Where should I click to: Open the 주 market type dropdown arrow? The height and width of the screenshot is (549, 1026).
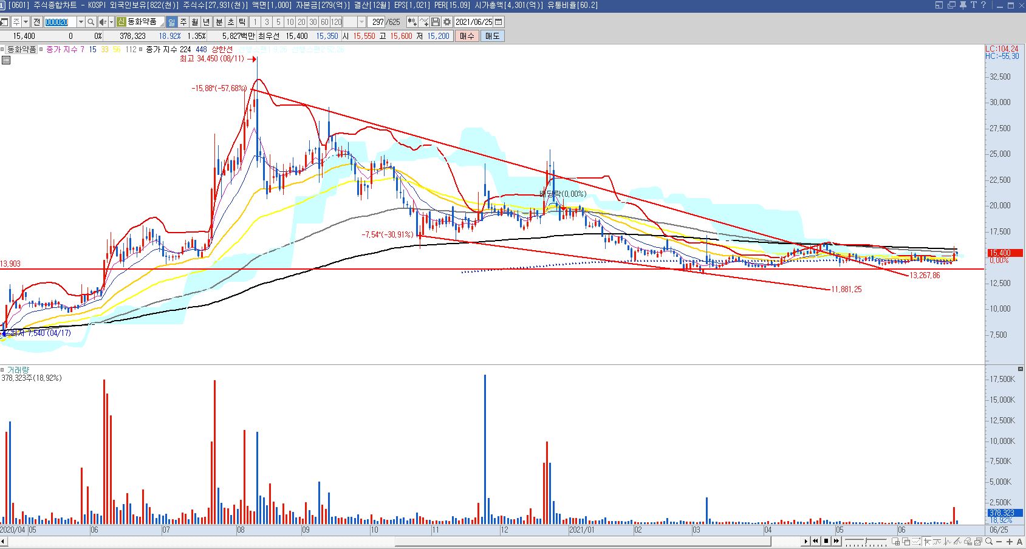pos(26,22)
